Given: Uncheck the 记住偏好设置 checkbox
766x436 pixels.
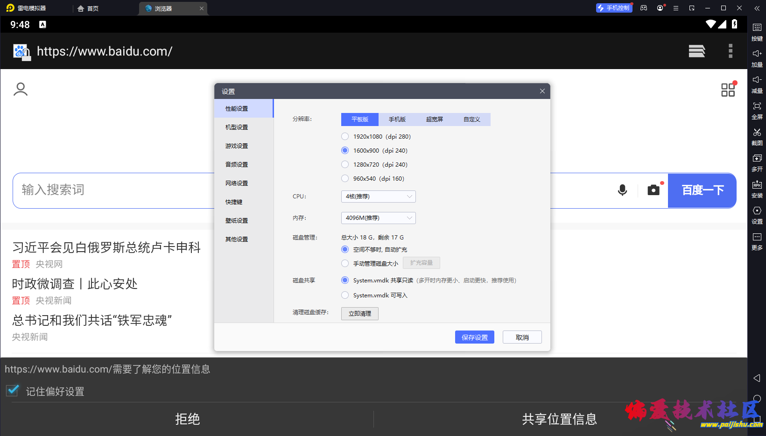Looking at the screenshot, I should coord(13,391).
